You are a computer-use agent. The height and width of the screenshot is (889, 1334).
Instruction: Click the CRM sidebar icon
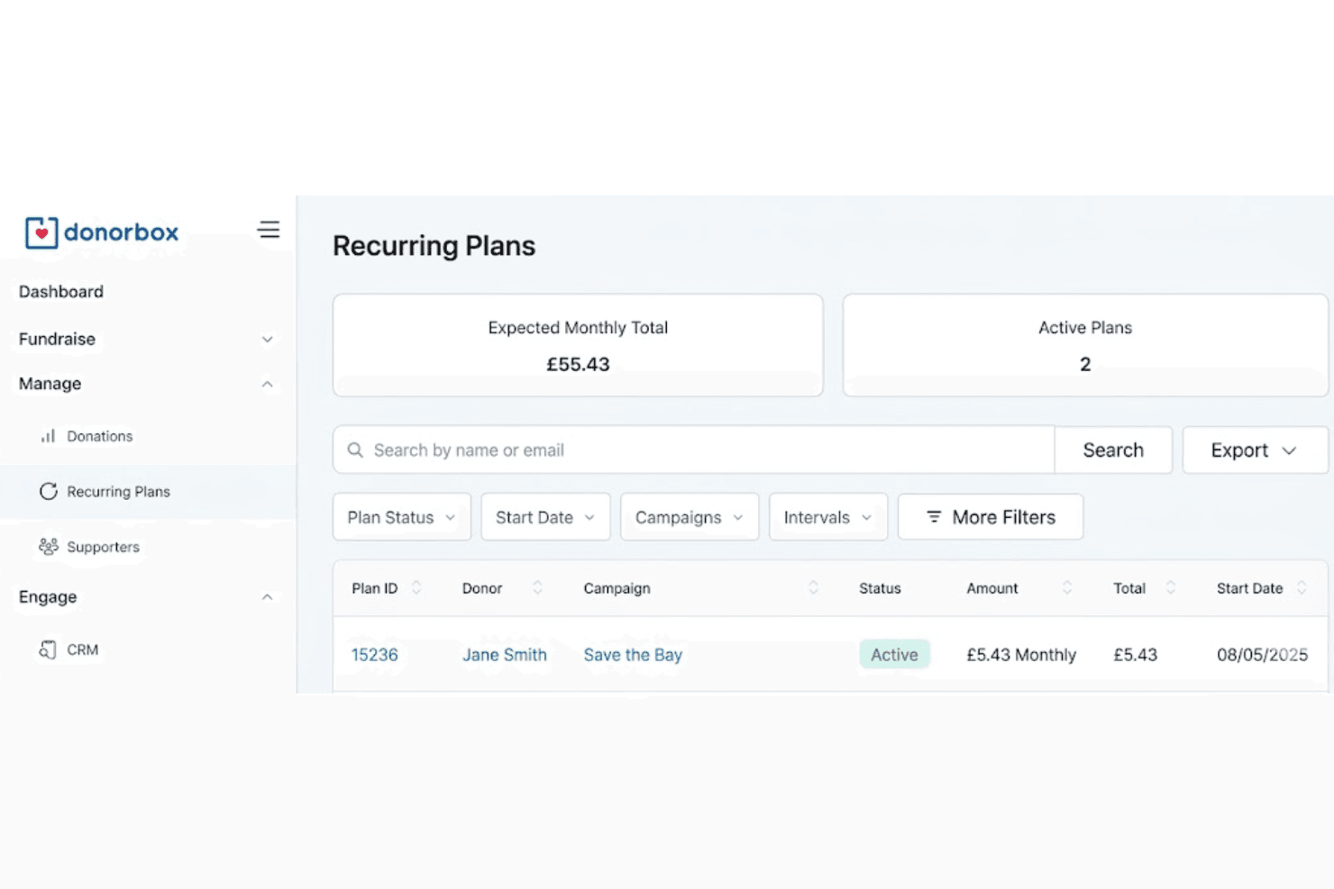(x=48, y=649)
